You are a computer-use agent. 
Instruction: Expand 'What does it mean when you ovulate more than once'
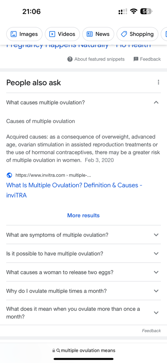click(x=83, y=313)
